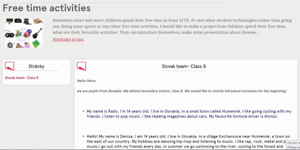Click Denisa's introduction paragraph

tap(188, 141)
